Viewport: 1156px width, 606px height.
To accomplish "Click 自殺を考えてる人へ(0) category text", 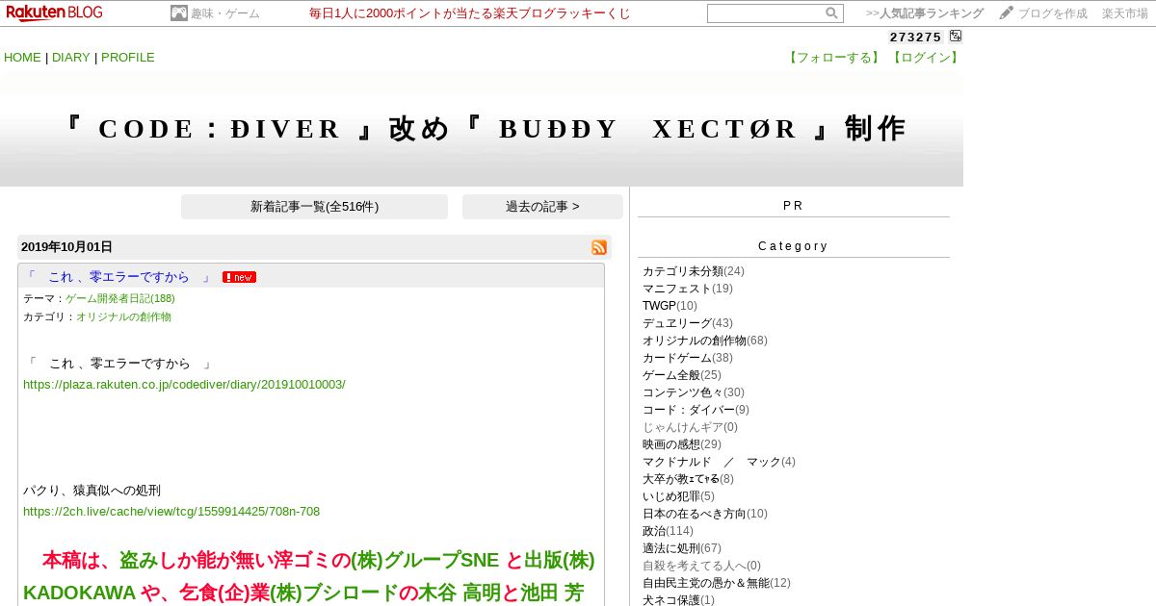I will click(x=701, y=566).
